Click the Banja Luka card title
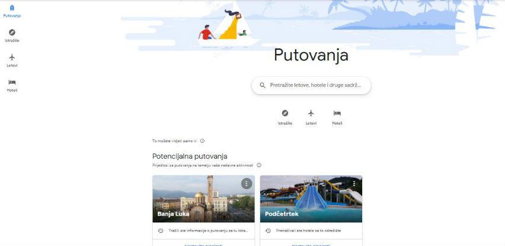The image size is (505, 246). 173,214
